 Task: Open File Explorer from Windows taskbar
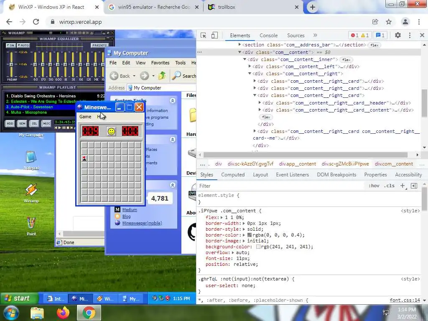click(37, 313)
